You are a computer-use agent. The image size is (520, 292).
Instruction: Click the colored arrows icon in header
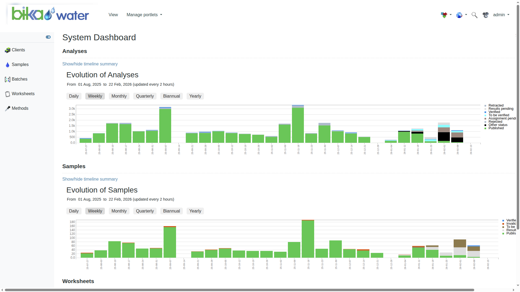tap(444, 15)
